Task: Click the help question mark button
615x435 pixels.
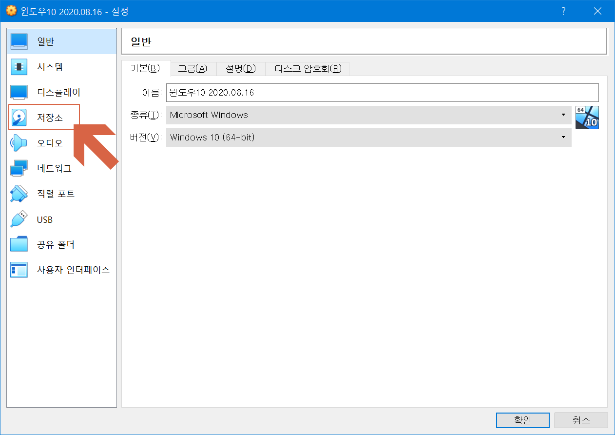Action: (x=563, y=11)
